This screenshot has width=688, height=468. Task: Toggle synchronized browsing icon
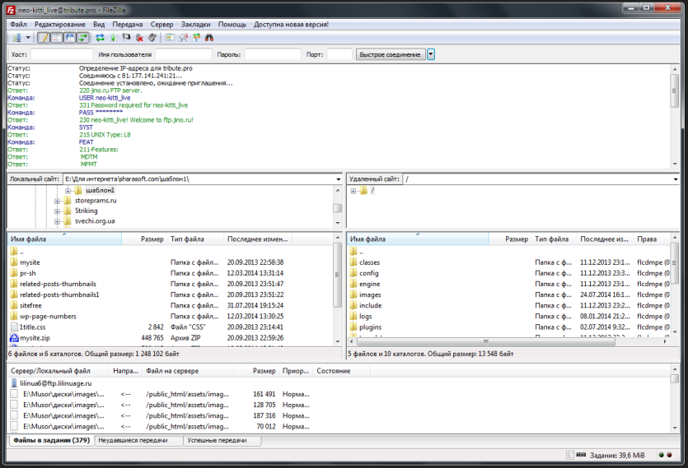[x=196, y=38]
